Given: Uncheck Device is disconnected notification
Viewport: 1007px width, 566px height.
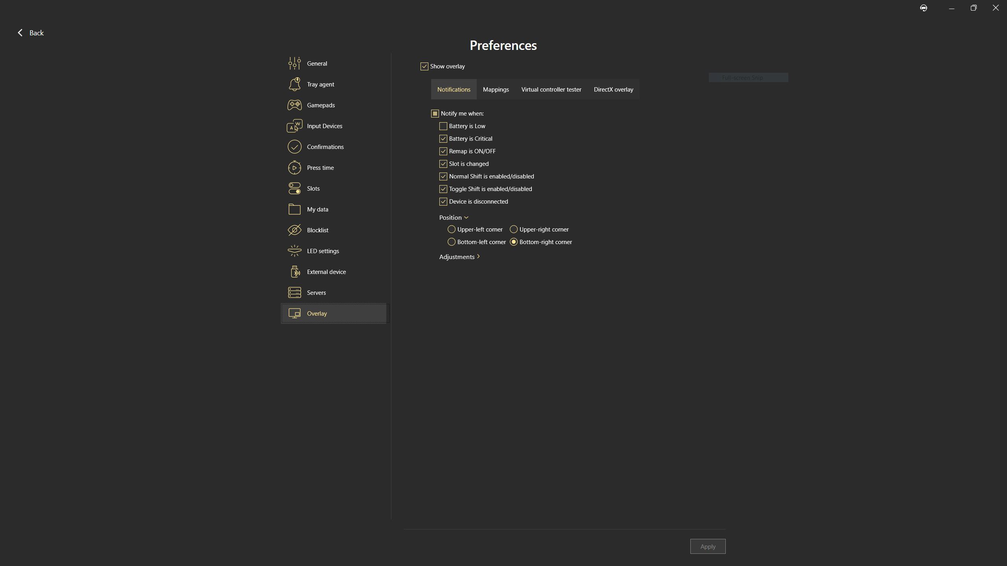Looking at the screenshot, I should coord(443,202).
